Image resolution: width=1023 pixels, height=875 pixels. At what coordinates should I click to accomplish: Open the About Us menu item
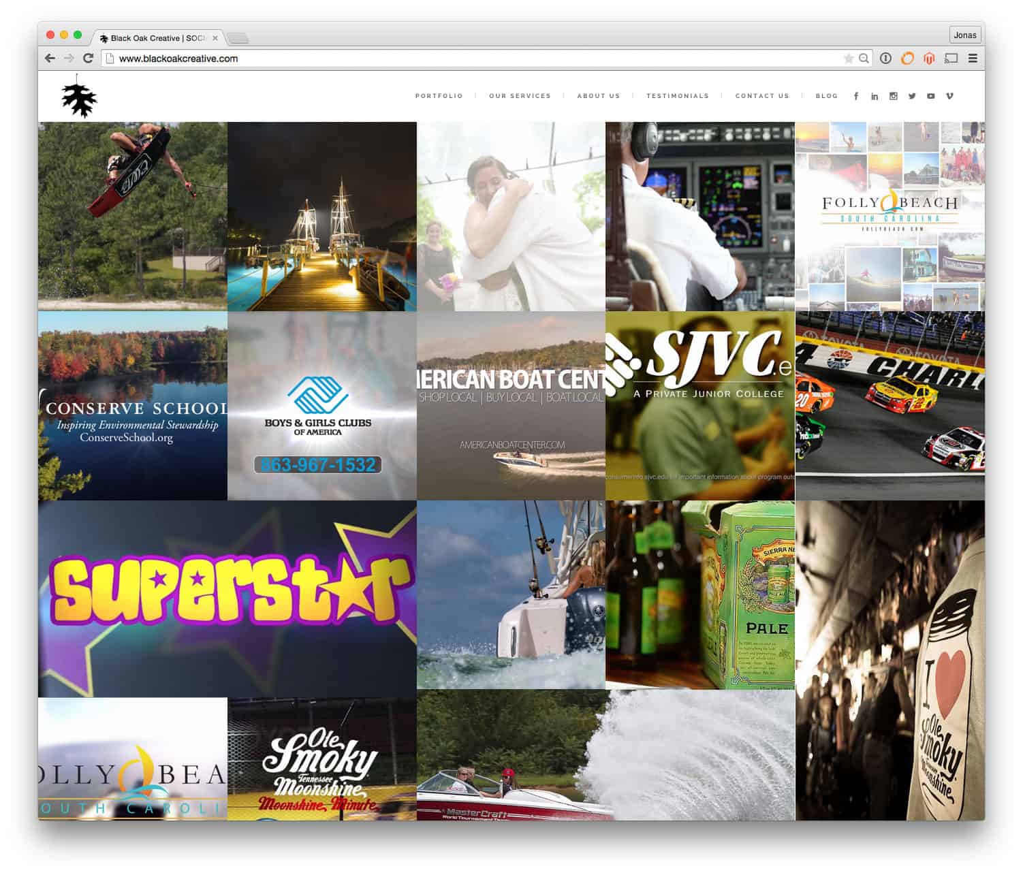(x=599, y=96)
